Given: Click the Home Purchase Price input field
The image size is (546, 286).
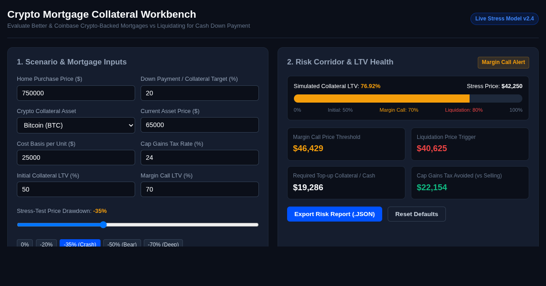Looking at the screenshot, I should pyautogui.click(x=76, y=93).
